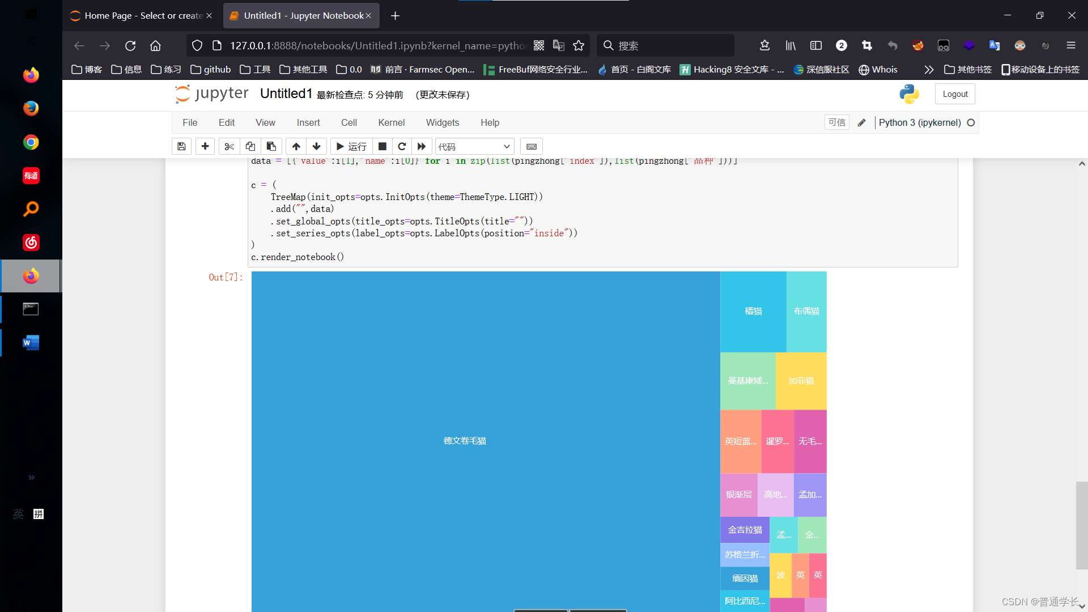Save notebook with the floppy disk icon
The image size is (1088, 612).
click(181, 146)
